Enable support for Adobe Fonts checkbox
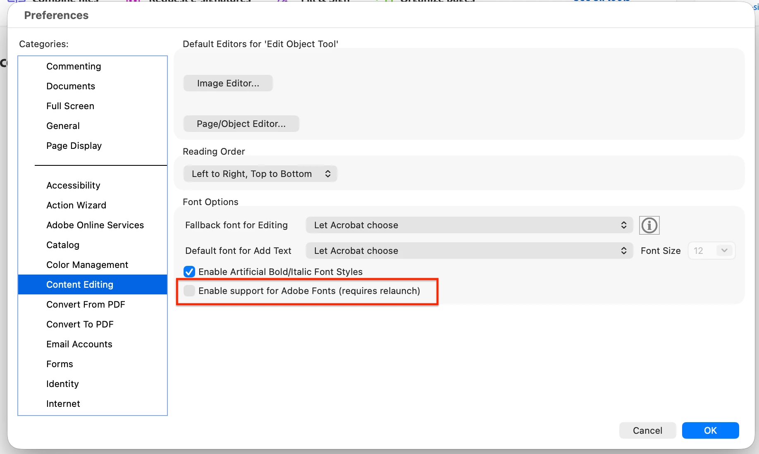Viewport: 759px width, 454px height. click(189, 291)
